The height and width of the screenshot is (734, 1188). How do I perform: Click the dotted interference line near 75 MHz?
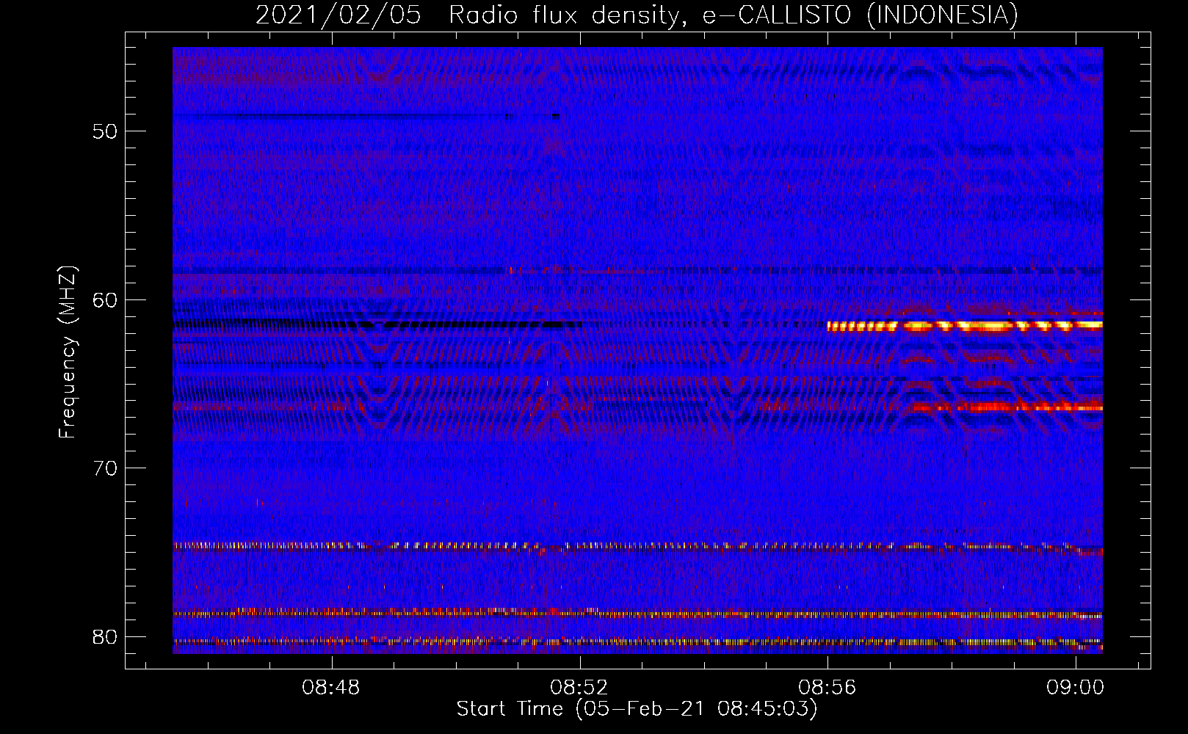637,547
